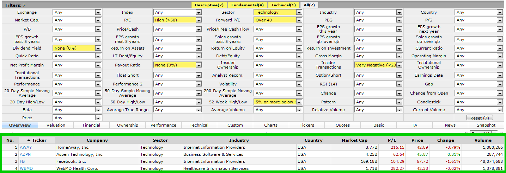
Task: Expand the Candlestick filter dropdown
Action: (479, 102)
